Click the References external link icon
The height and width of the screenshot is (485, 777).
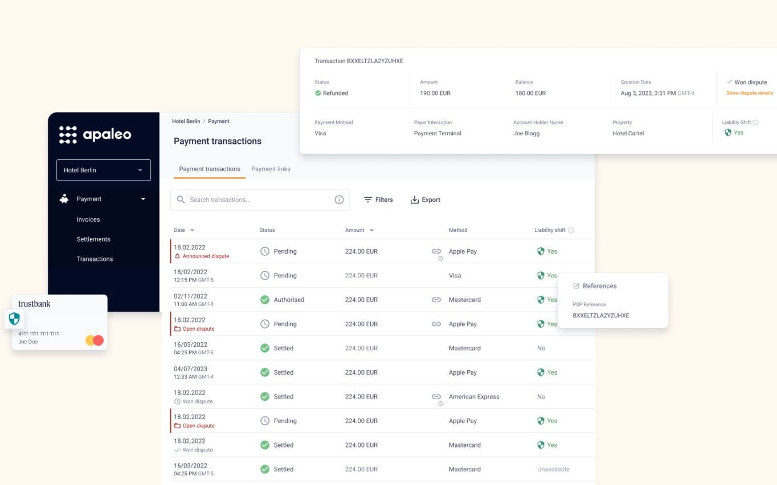click(x=576, y=286)
